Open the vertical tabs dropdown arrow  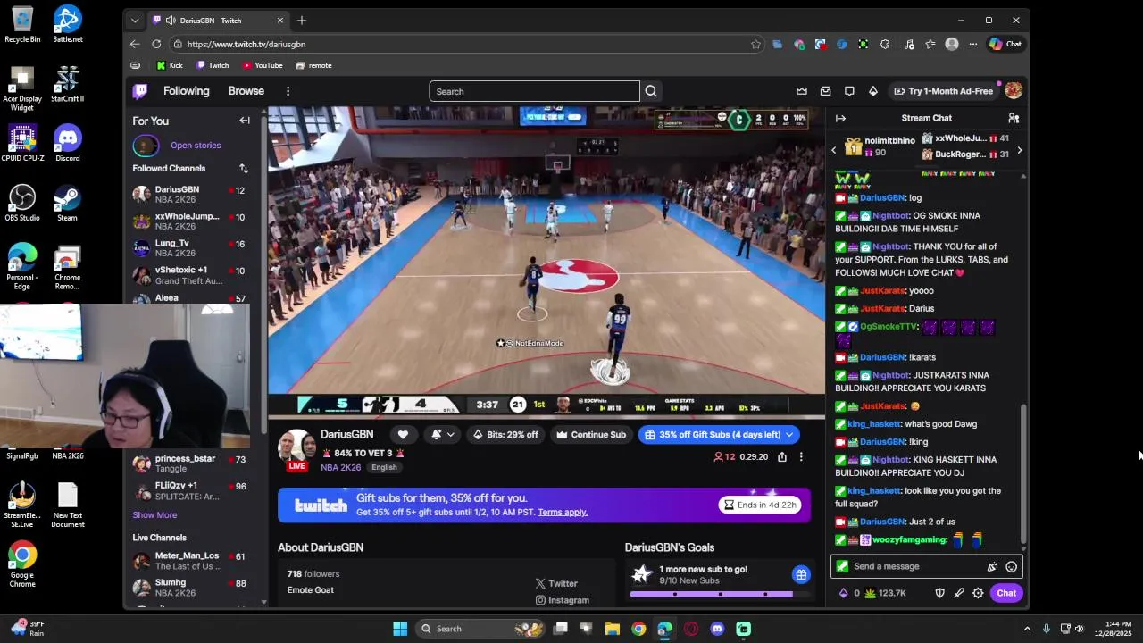pyautogui.click(x=135, y=21)
